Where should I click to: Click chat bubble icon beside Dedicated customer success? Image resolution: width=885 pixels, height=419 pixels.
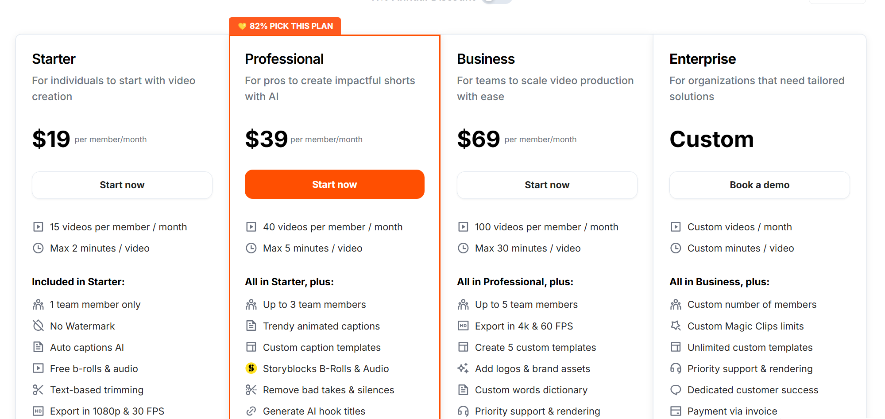pos(676,390)
